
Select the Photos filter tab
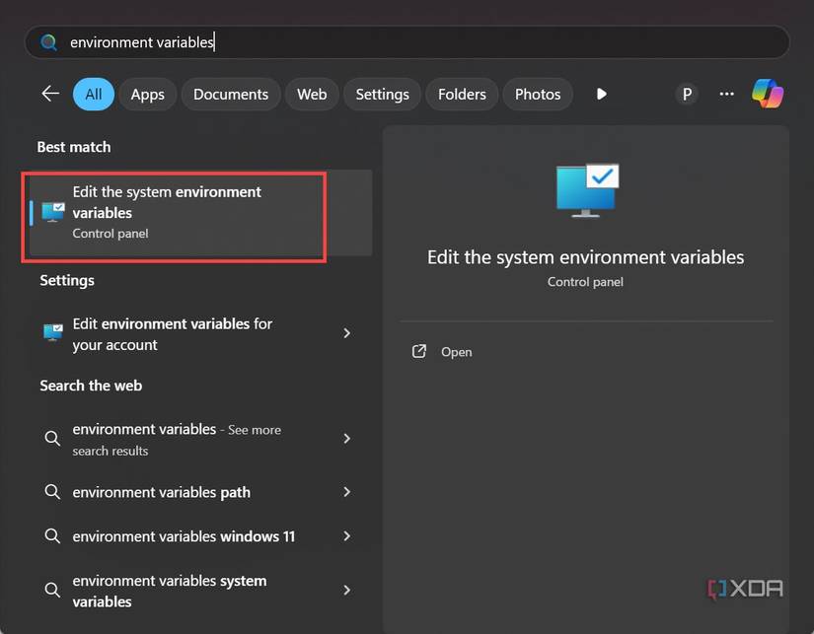tap(538, 94)
